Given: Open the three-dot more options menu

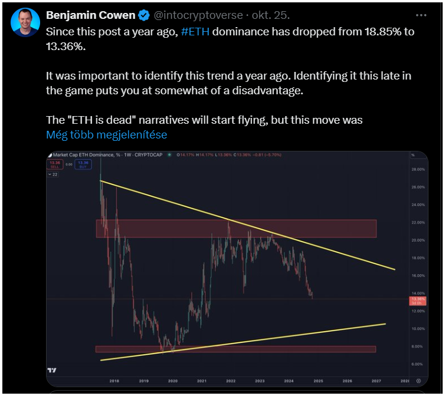Looking at the screenshot, I should (x=421, y=15).
